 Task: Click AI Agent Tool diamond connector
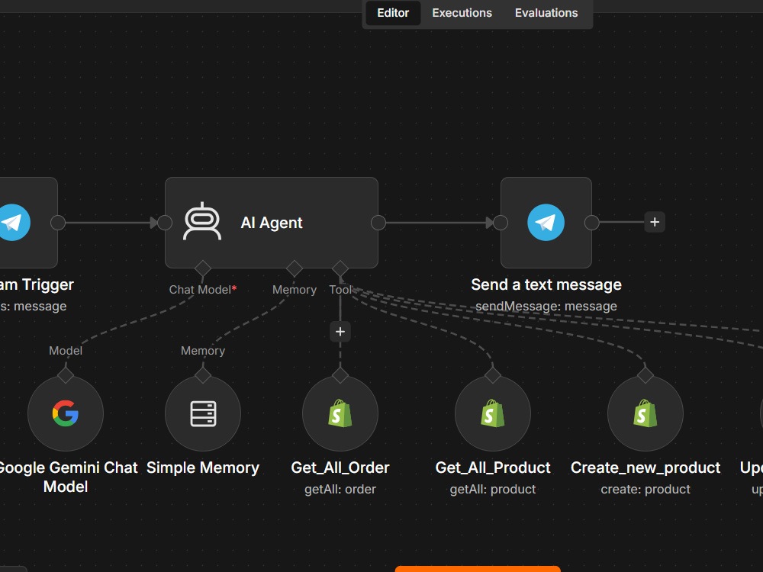pos(340,268)
